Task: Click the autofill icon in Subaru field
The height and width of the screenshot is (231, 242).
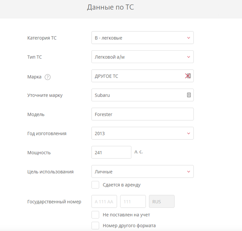Action: coord(189,95)
